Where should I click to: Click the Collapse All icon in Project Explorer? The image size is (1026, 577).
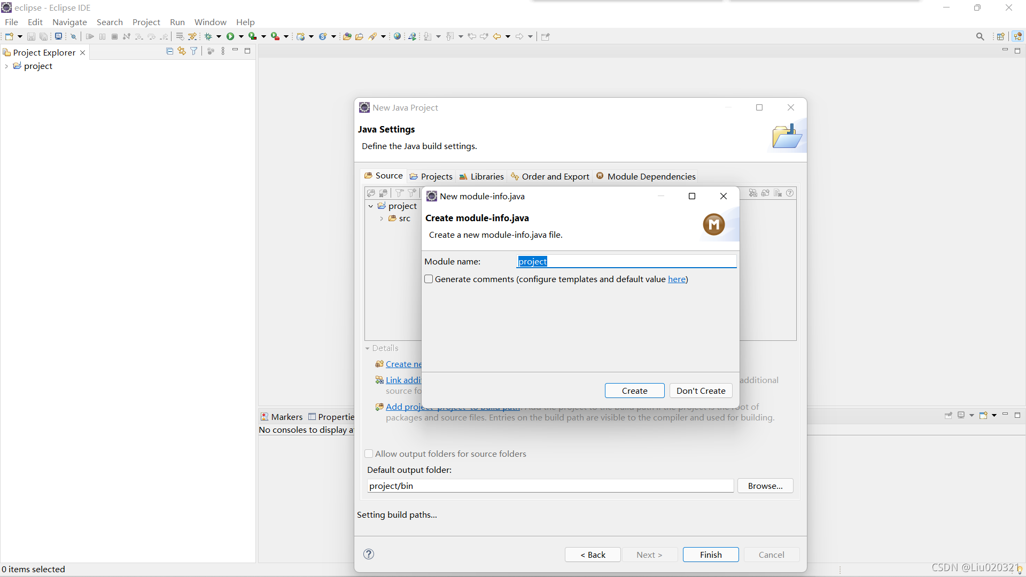tap(169, 51)
